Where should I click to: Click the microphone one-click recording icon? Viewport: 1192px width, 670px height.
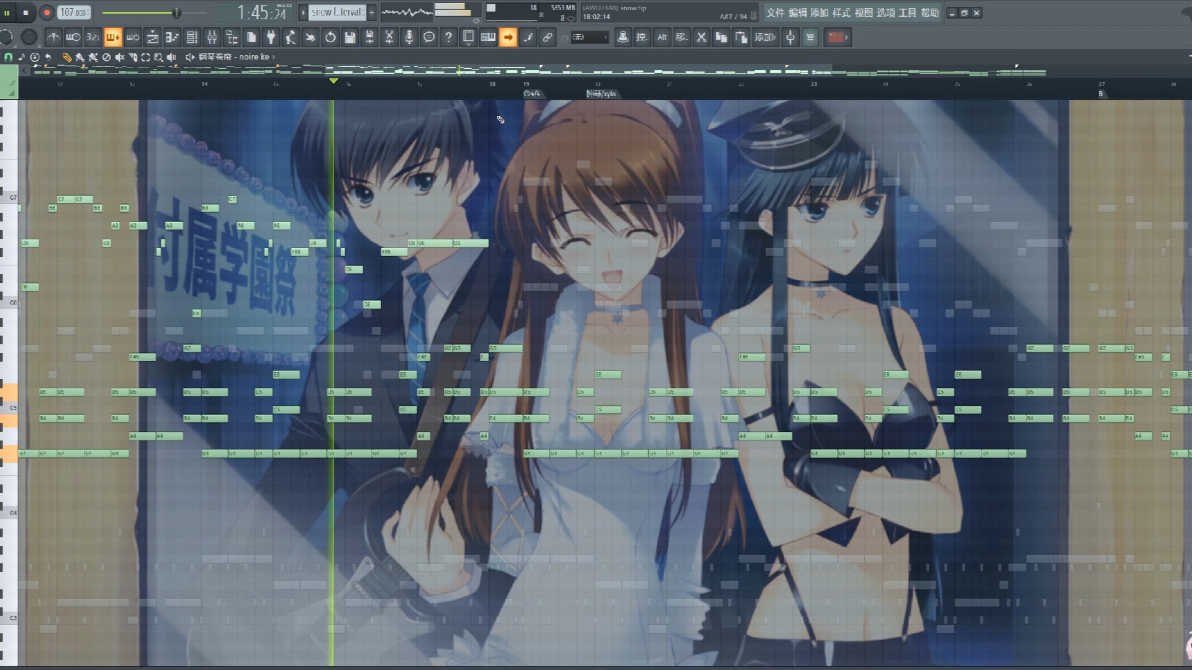(409, 38)
